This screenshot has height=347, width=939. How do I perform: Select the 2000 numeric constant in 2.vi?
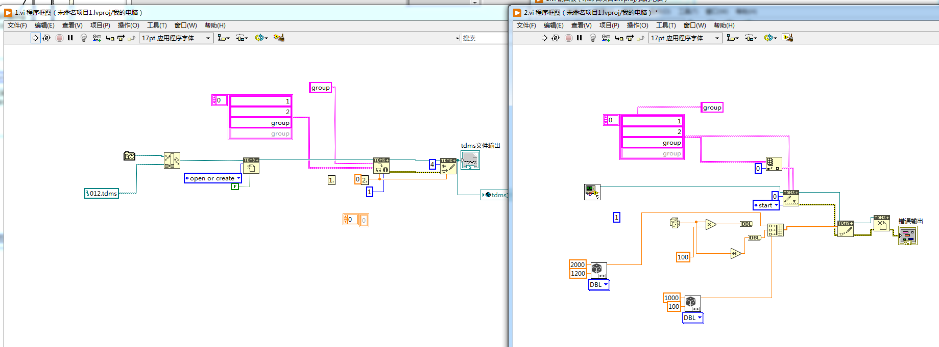tap(577, 264)
